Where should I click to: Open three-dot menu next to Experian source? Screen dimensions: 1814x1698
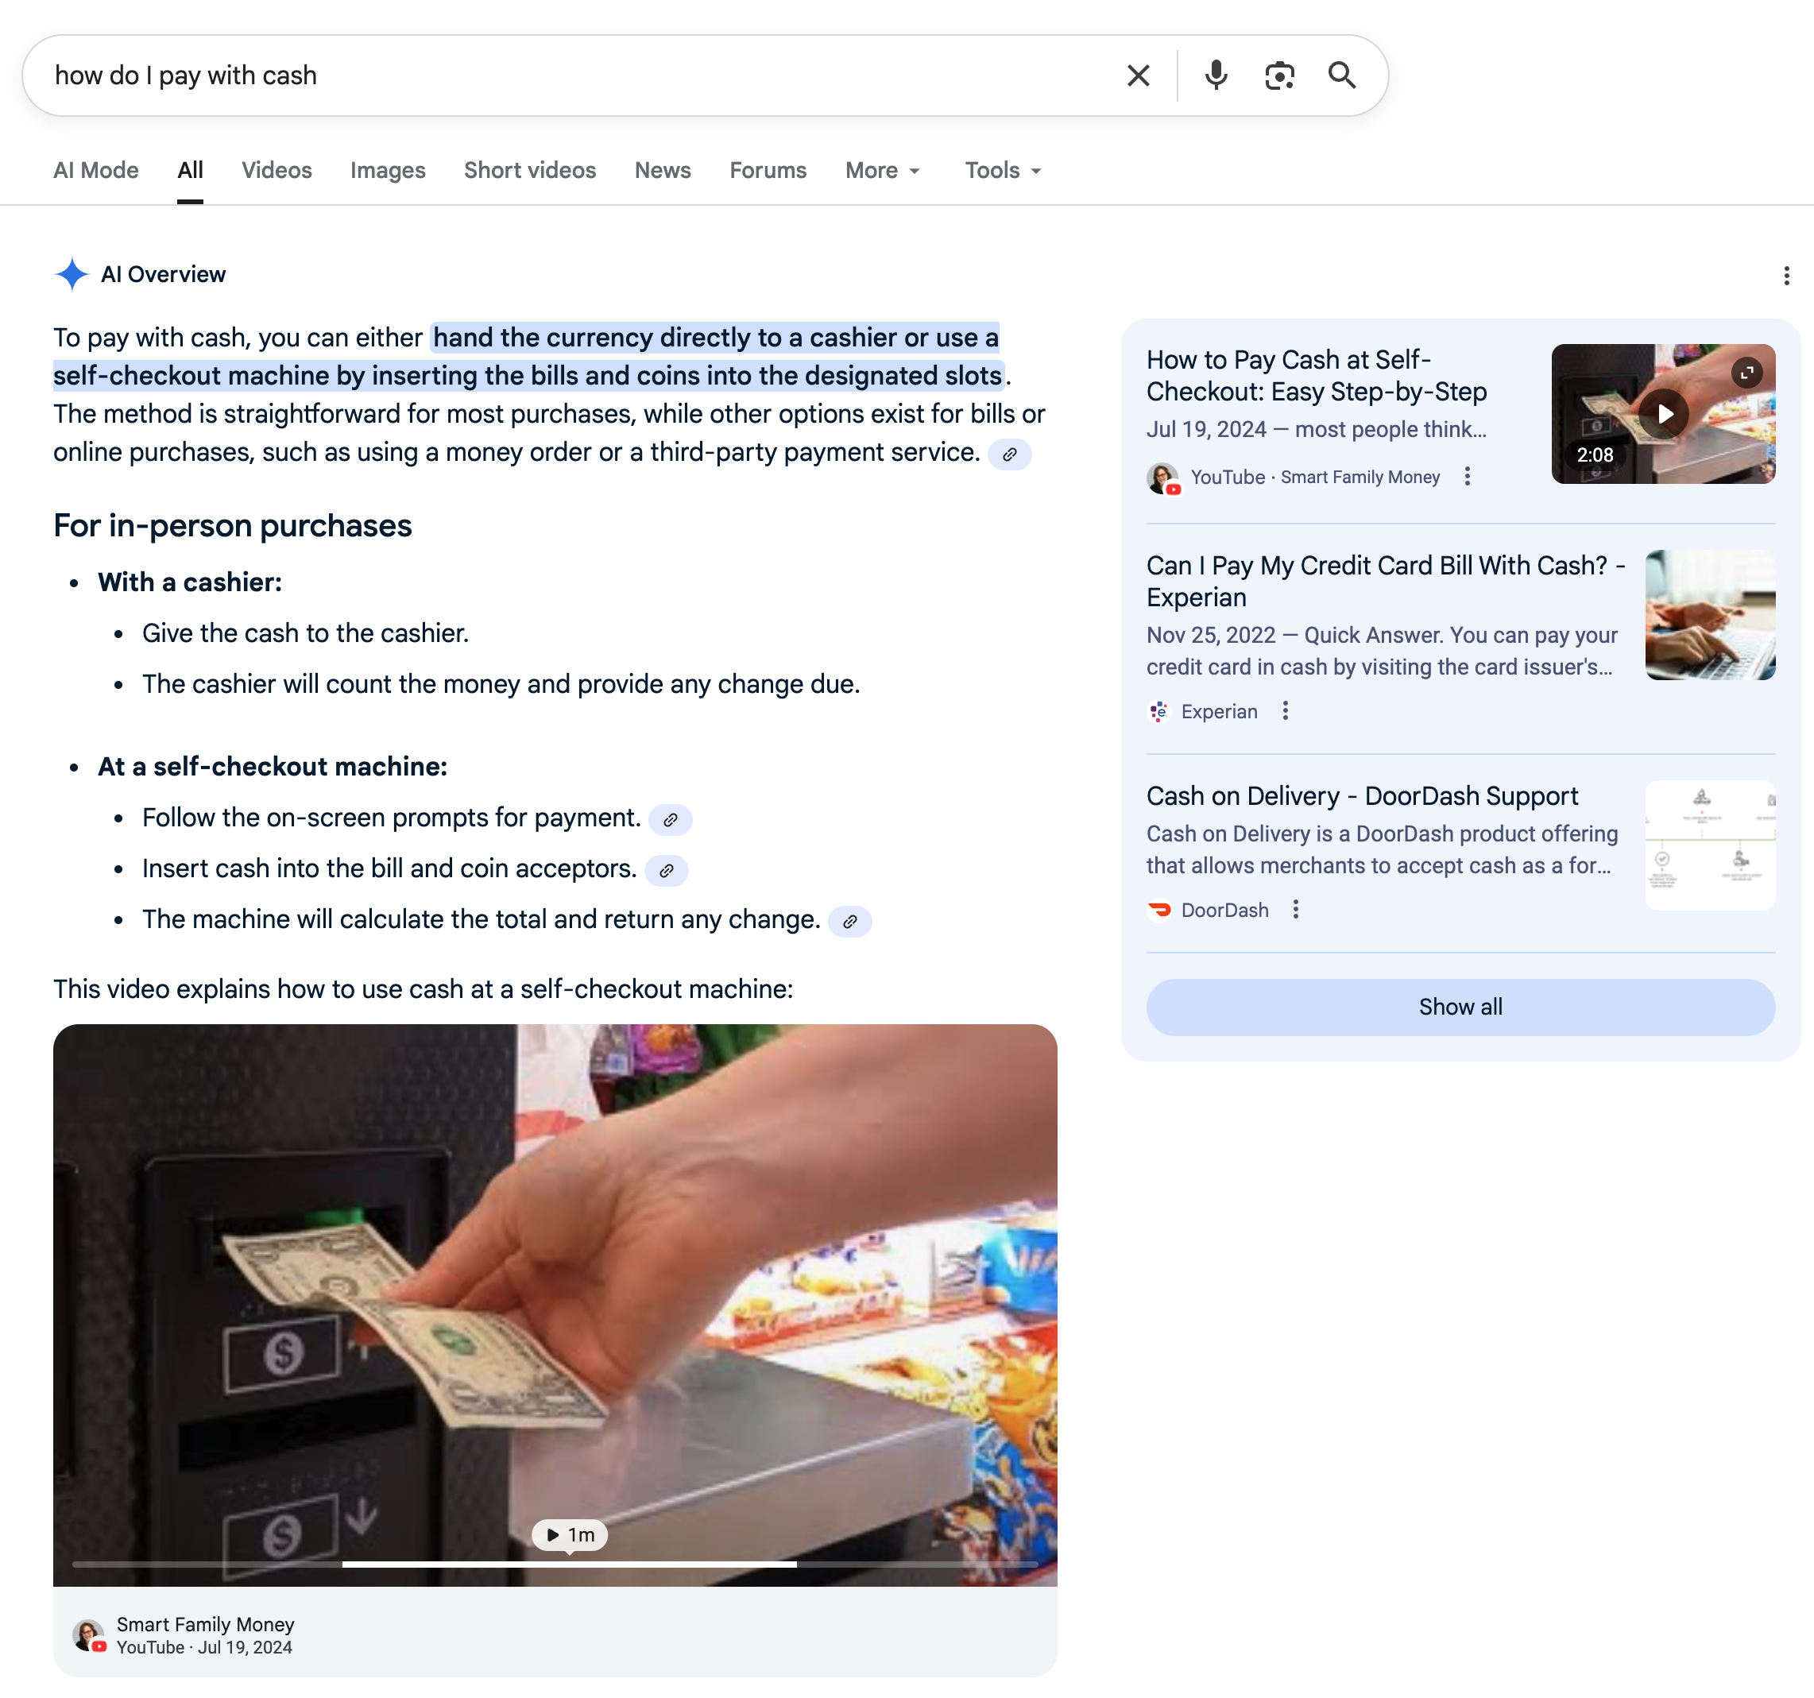(1285, 711)
